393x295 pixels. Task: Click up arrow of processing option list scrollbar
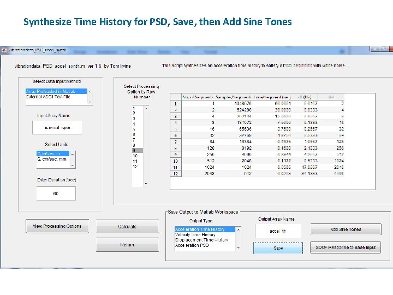click(x=146, y=108)
